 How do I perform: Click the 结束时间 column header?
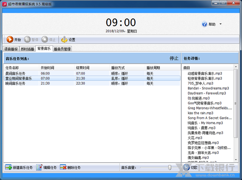[92, 68]
